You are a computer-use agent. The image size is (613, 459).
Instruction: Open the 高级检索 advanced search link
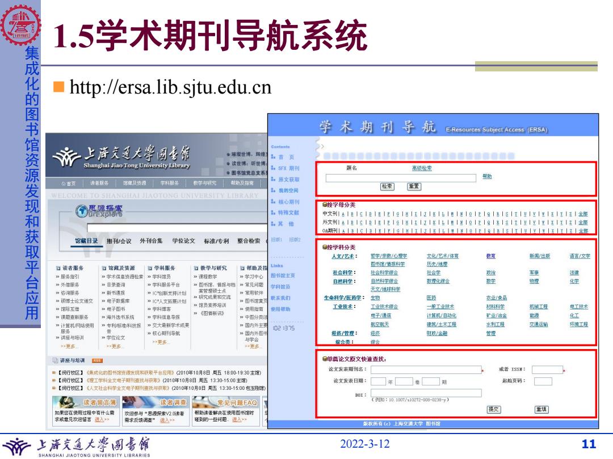point(422,168)
